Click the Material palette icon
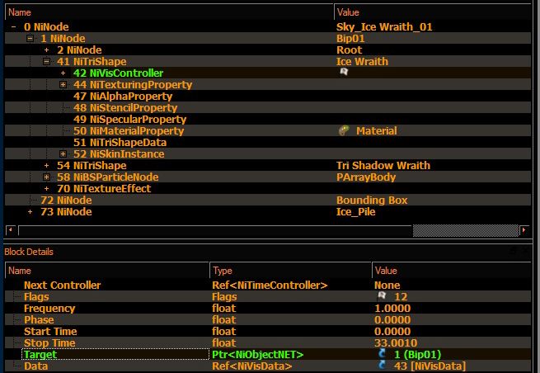The image size is (540, 373). [x=344, y=130]
